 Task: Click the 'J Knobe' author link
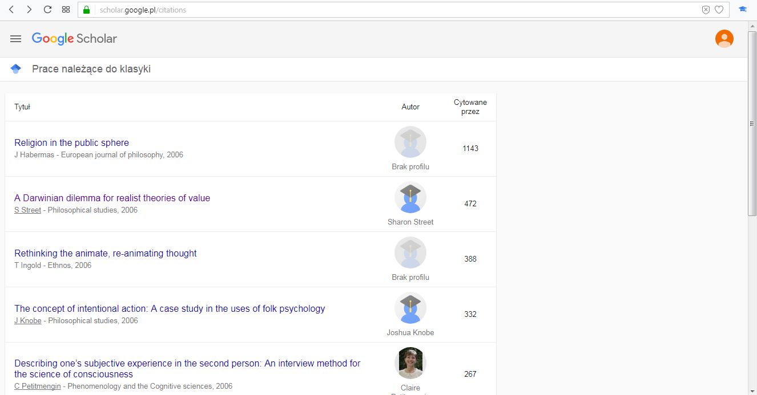point(27,320)
